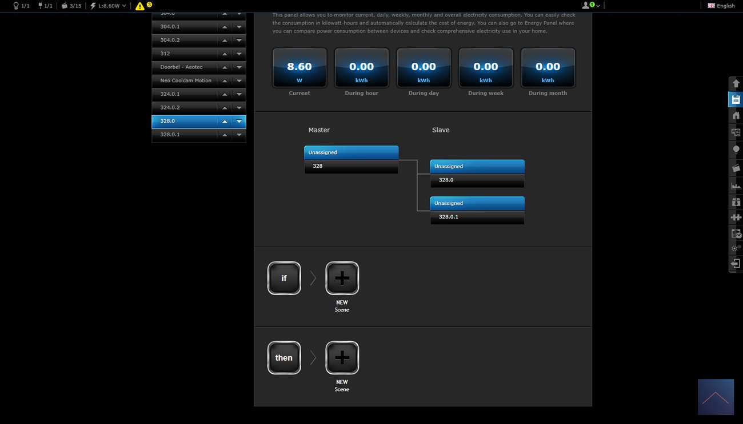Open the user account dropdown

coord(591,6)
